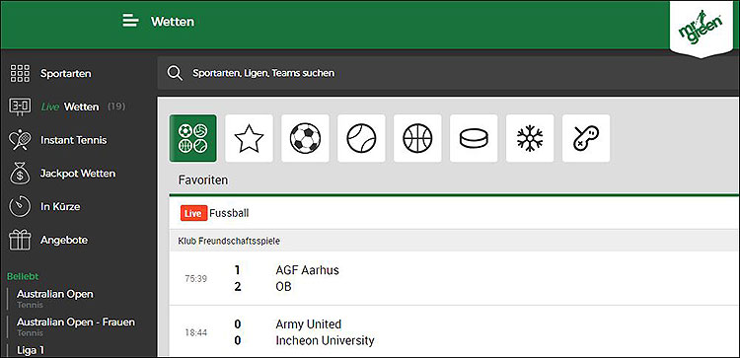Click the Live Wetten scoreboard icon
Image resolution: width=740 pixels, height=358 pixels.
coord(20,107)
